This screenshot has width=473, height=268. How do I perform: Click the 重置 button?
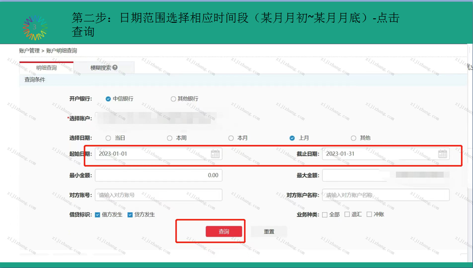coord(269,232)
